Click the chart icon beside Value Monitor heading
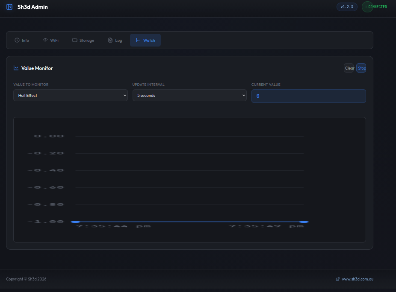Image resolution: width=396 pixels, height=292 pixels. pos(16,68)
